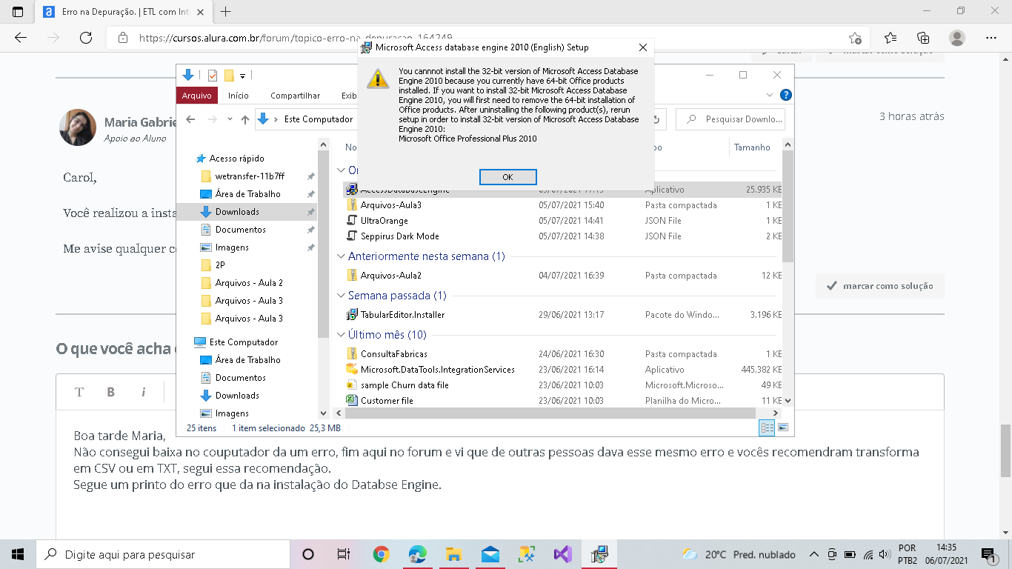Screen dimensions: 1012x569
Task: Open the Compartilhar ribbon tab
Action: [295, 96]
